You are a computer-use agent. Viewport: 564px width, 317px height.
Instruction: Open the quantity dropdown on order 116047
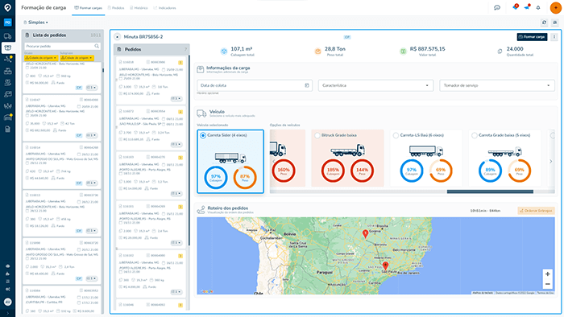[x=91, y=135]
